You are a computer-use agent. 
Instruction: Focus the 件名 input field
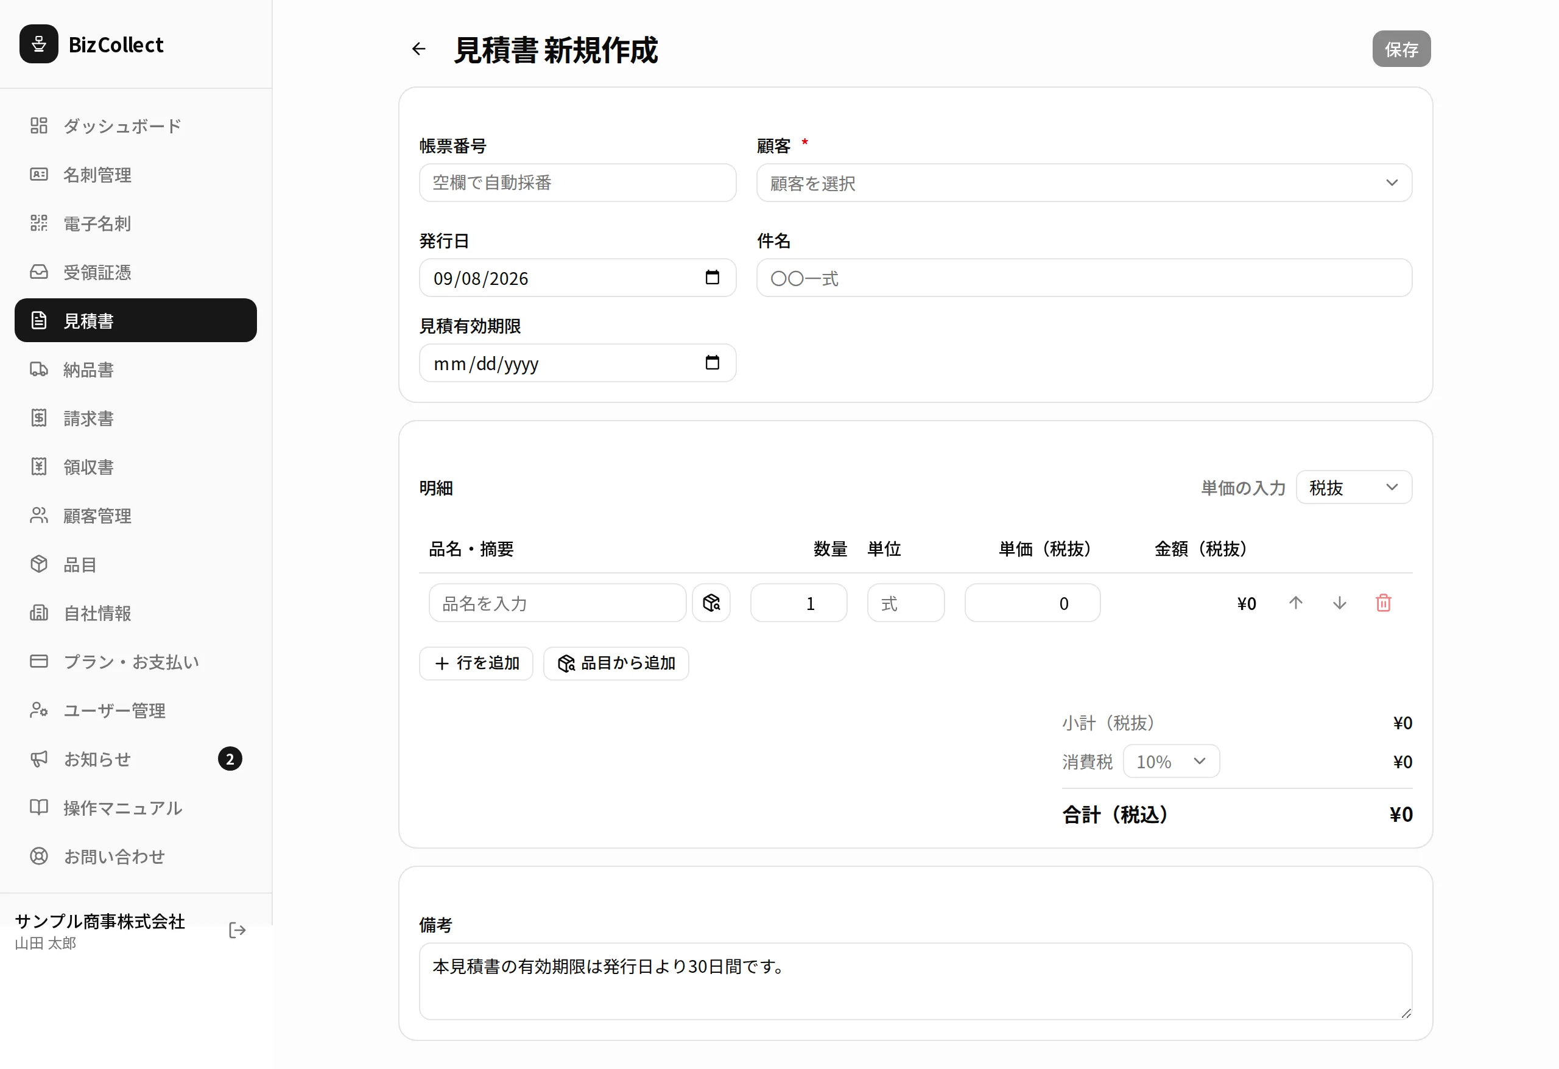(x=1083, y=278)
